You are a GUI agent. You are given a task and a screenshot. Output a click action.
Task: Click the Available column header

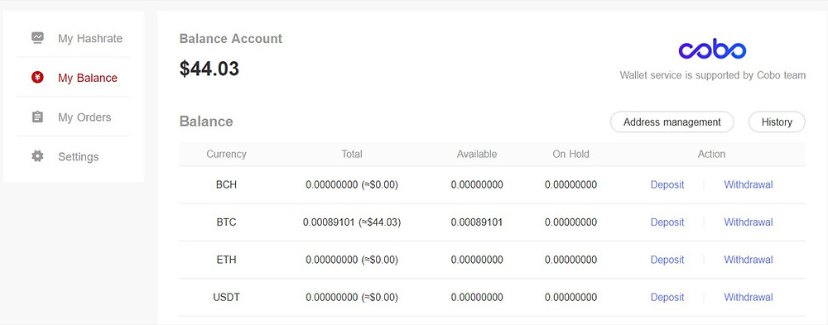point(477,154)
